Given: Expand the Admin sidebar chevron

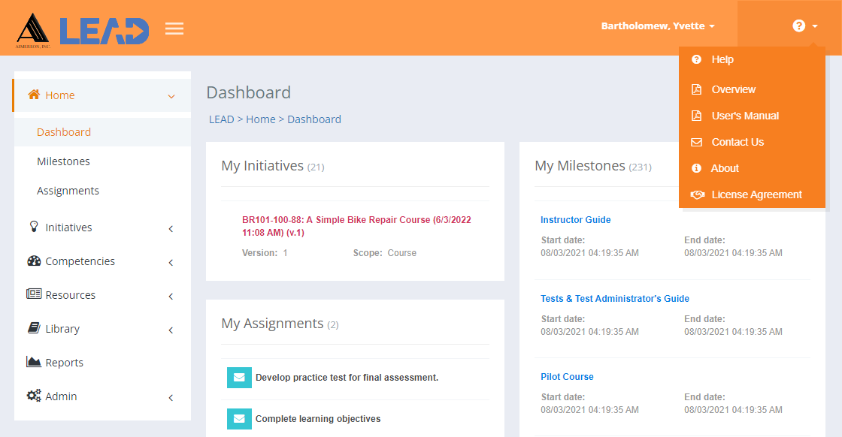Looking at the screenshot, I should [171, 398].
